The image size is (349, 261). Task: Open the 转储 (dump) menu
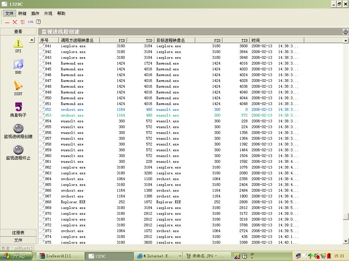[x=22, y=14]
